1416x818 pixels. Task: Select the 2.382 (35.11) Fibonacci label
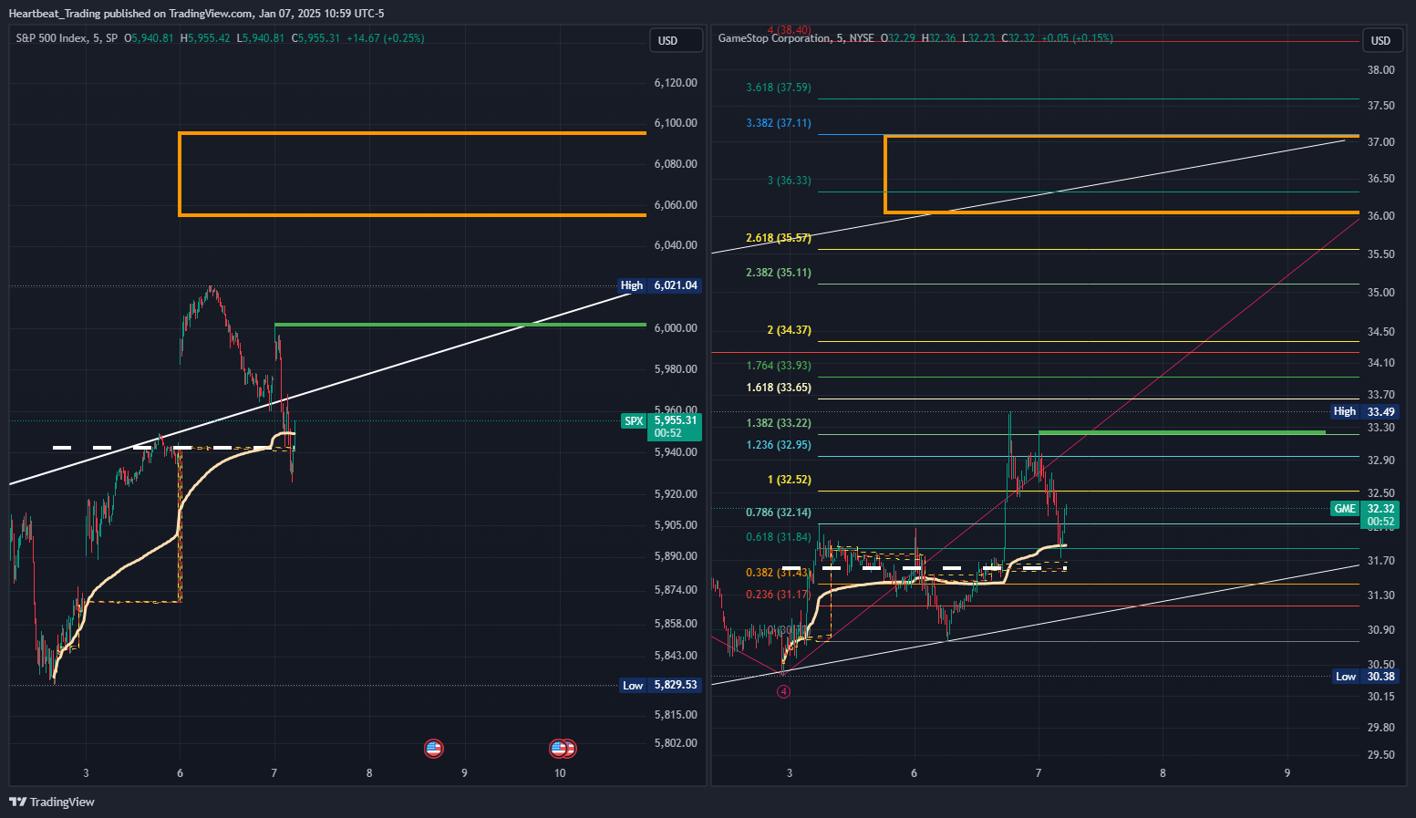779,273
